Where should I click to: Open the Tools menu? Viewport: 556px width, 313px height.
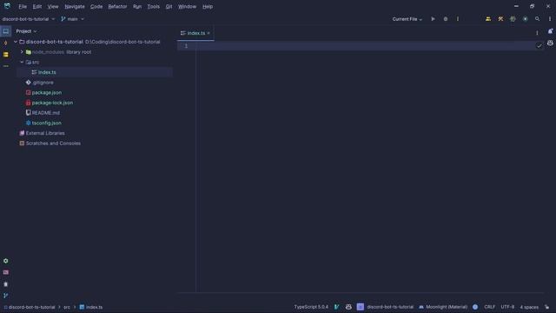(x=154, y=6)
